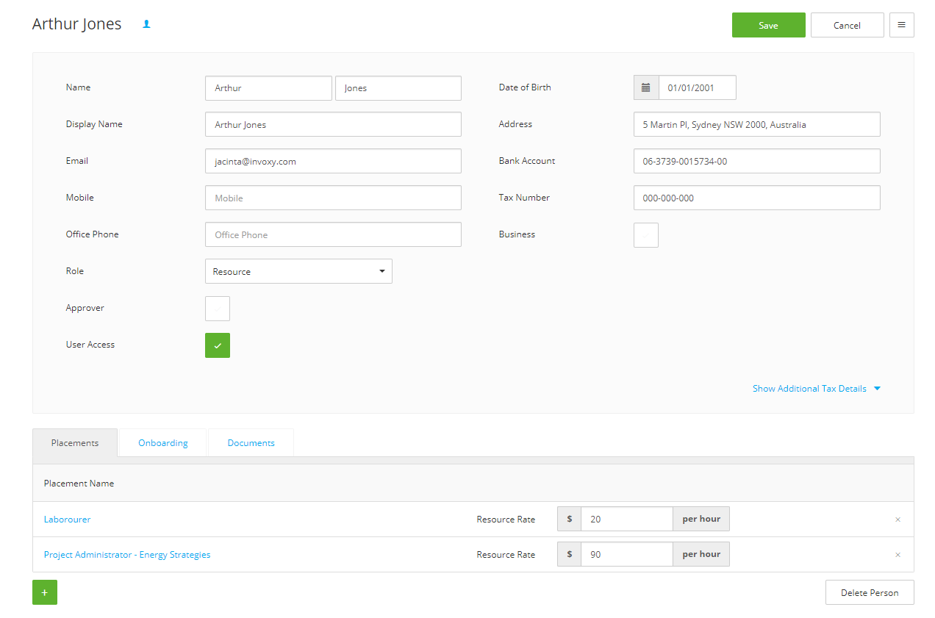The image size is (935, 618).
Task: Click the Delete Person button
Action: (870, 592)
